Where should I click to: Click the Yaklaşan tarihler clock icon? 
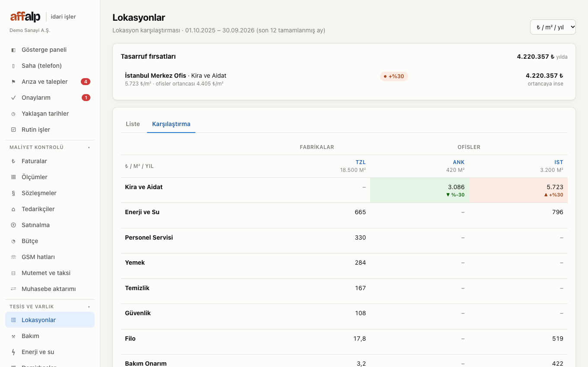click(13, 114)
